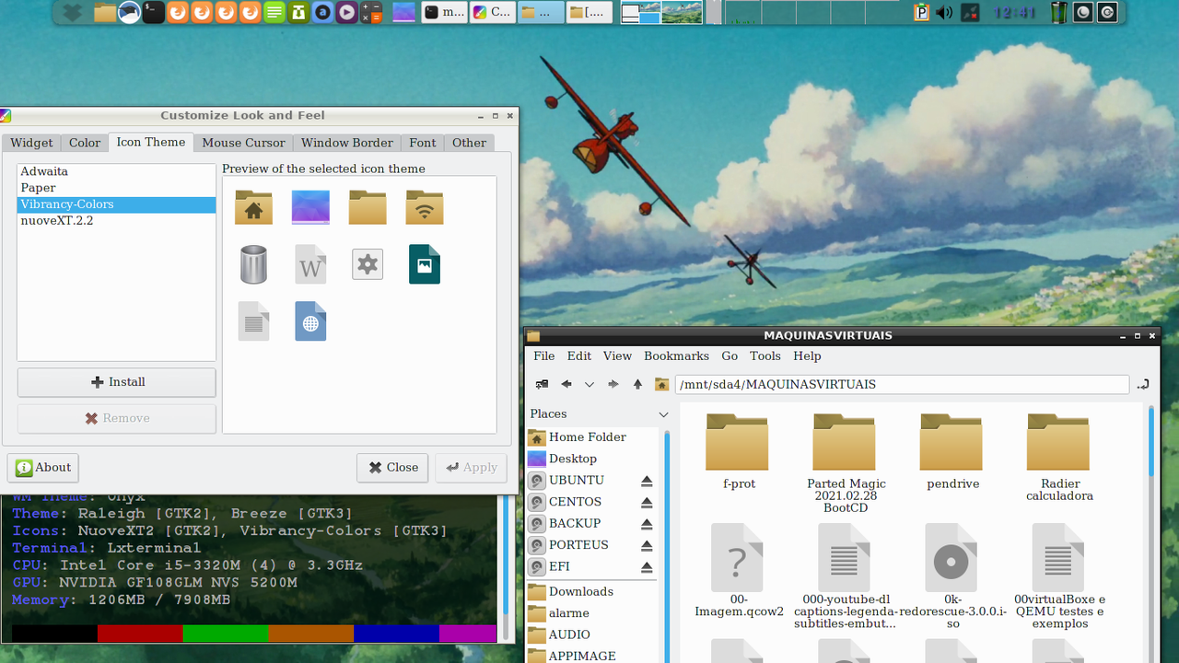Open the File menu in file manager
The width and height of the screenshot is (1179, 663).
pyautogui.click(x=544, y=356)
